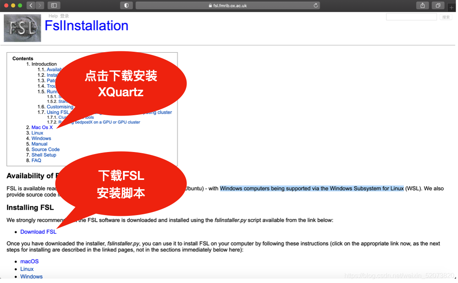Image resolution: width=458 pixels, height=283 pixels.
Task: Jump to Mac Os X contents entry
Action: click(42, 127)
